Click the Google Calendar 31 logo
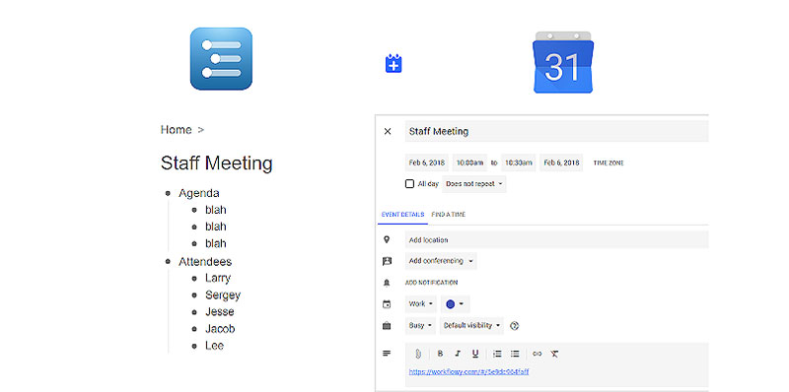 563,62
